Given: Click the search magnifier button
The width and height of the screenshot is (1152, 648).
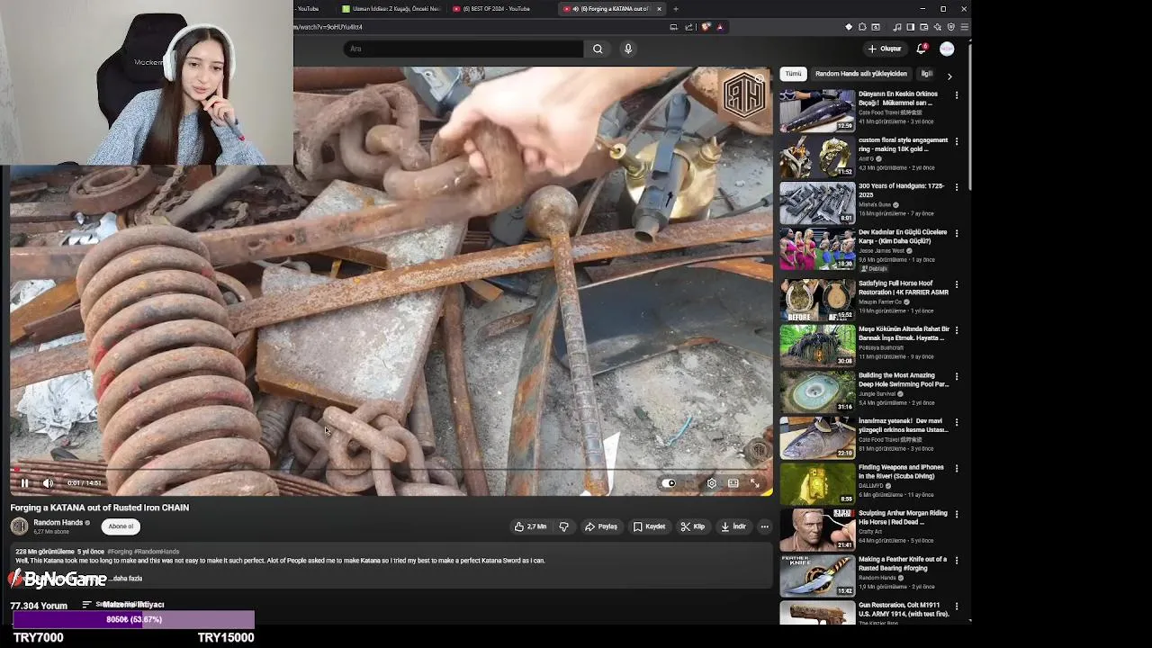Looking at the screenshot, I should pyautogui.click(x=598, y=49).
